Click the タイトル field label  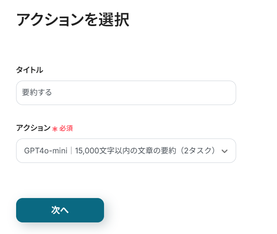[x=29, y=70]
